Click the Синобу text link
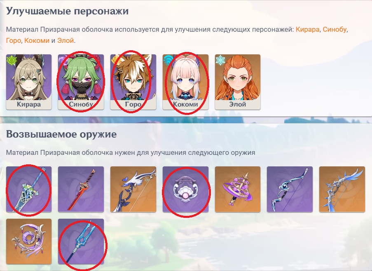 point(335,30)
